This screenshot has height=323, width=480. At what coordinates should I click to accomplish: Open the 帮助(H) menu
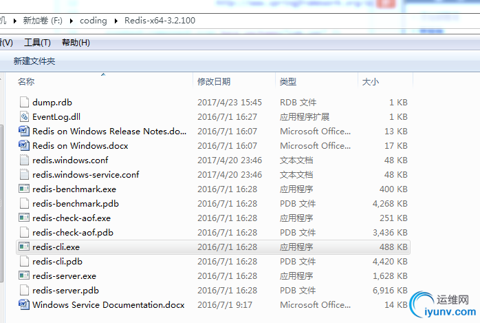[76, 42]
